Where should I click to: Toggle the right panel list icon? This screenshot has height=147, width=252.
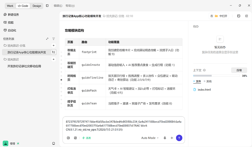coord(247,16)
